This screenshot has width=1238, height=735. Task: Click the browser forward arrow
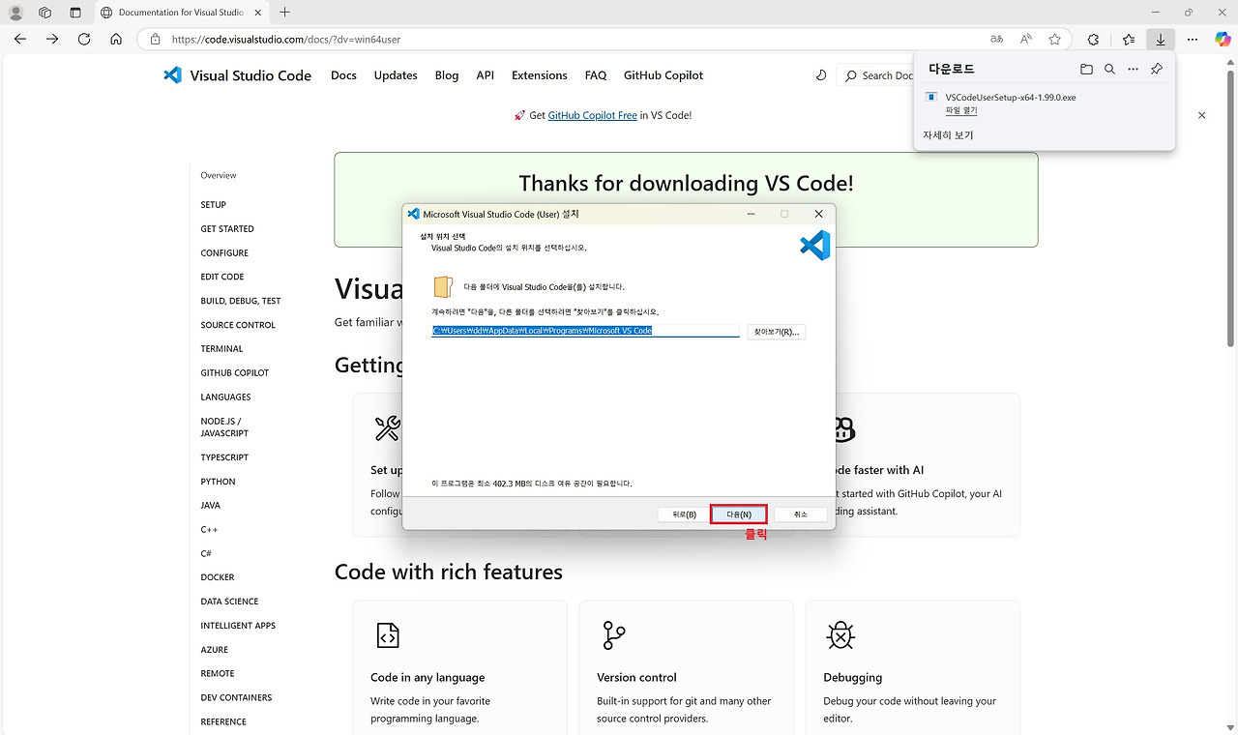point(52,39)
